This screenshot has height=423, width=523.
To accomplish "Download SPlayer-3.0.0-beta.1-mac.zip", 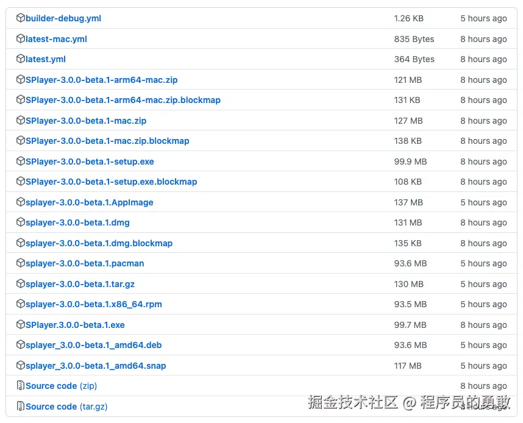I will coord(86,121).
